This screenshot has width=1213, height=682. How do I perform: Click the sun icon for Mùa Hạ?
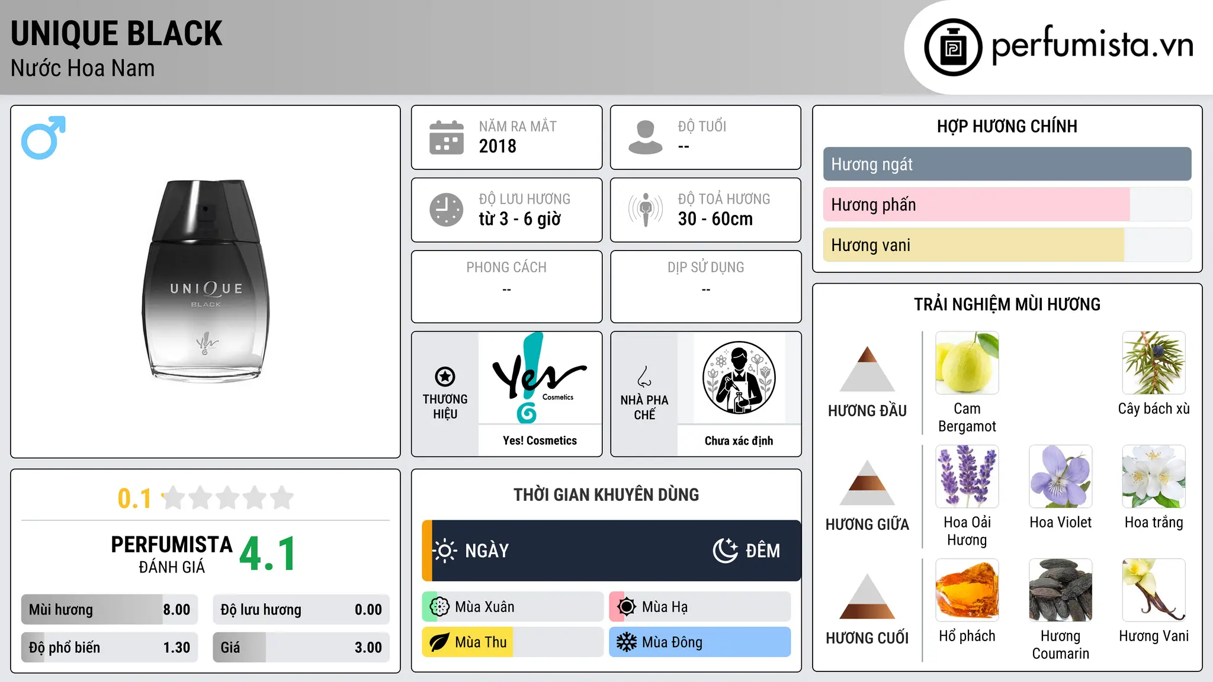coord(627,607)
